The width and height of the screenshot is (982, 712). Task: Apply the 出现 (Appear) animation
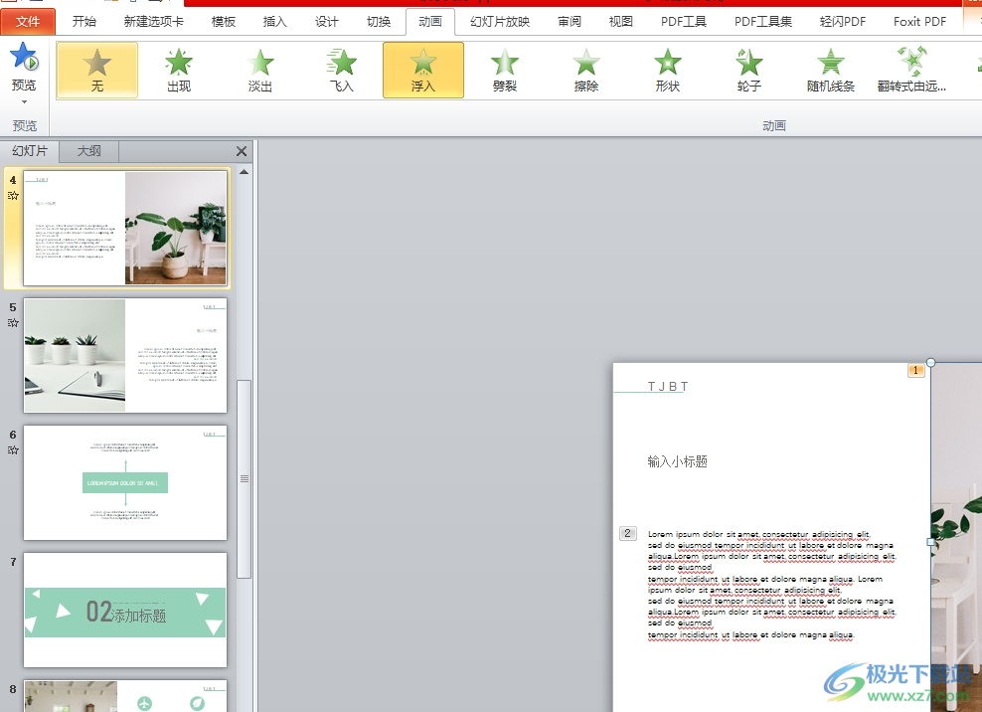coord(179,70)
